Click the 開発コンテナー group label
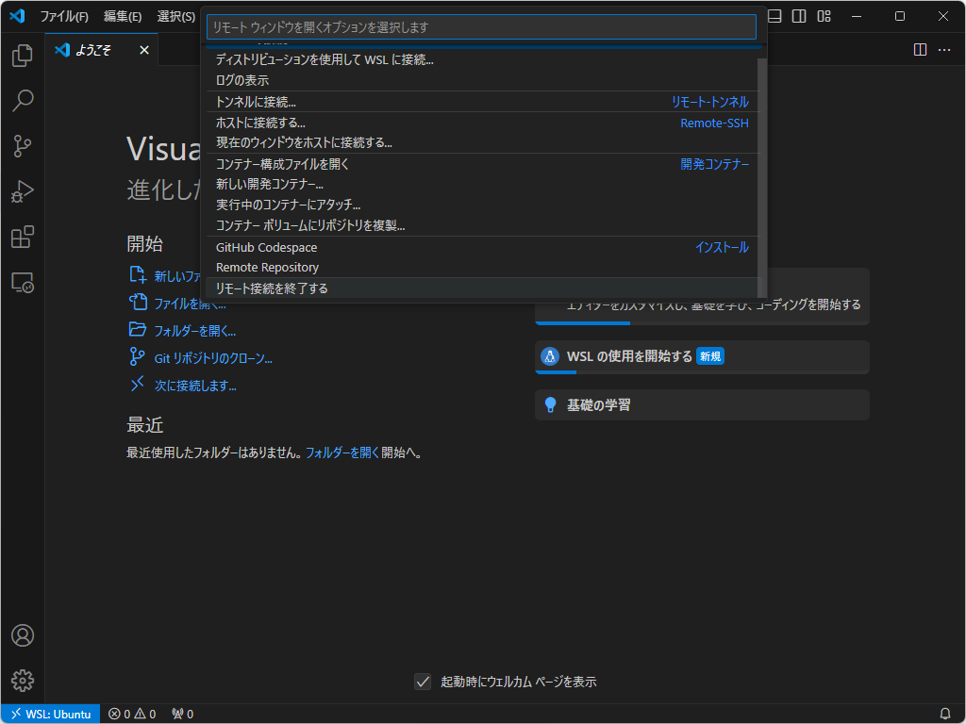The height and width of the screenshot is (724, 966). [715, 164]
